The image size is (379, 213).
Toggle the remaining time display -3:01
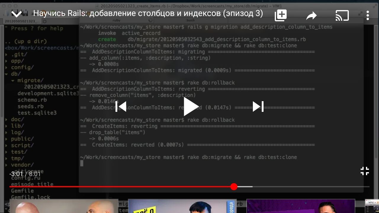16,174
